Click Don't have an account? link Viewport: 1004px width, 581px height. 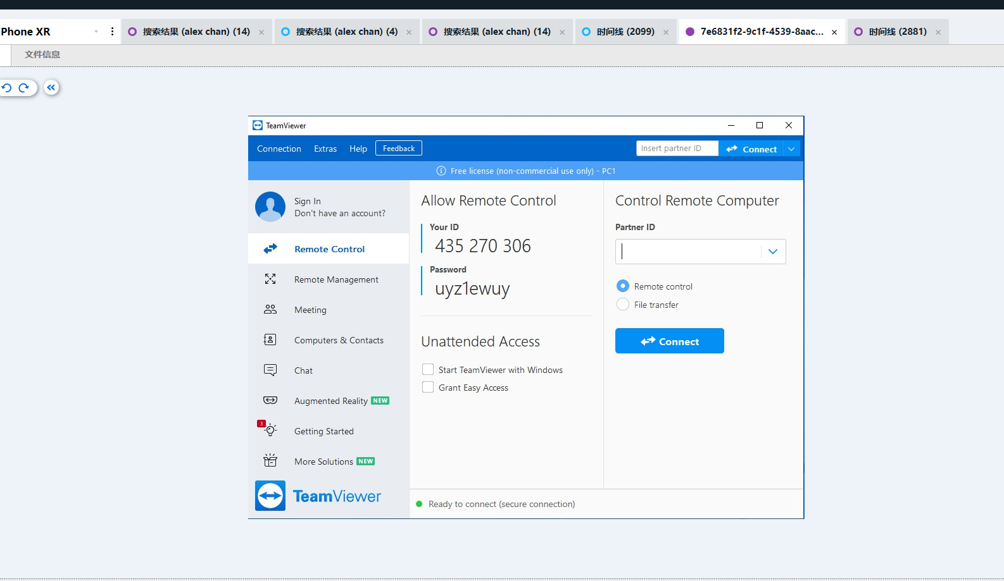340,213
